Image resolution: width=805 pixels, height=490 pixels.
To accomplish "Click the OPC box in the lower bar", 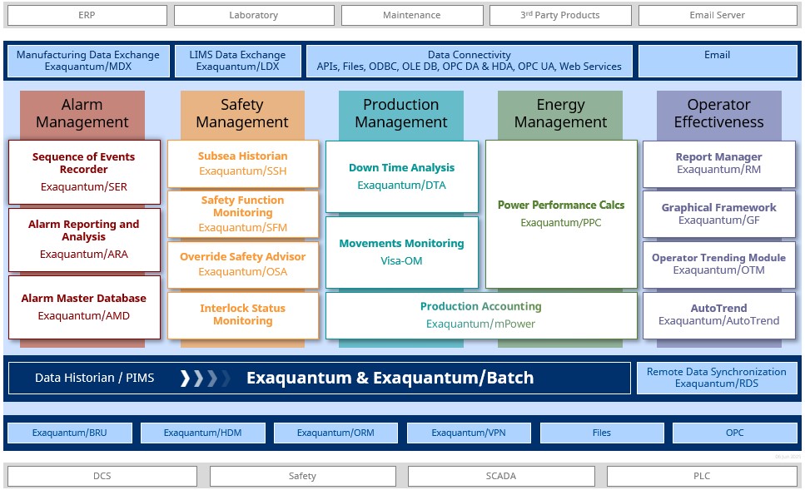I will (735, 433).
